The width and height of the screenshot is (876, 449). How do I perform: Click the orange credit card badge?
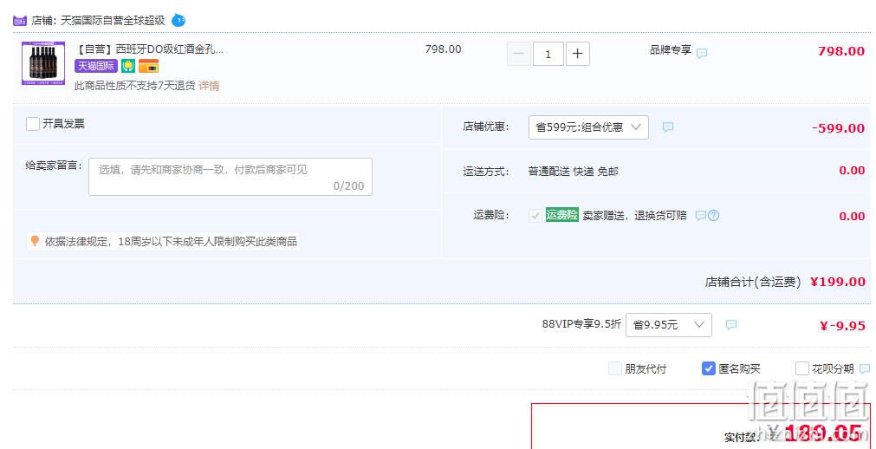pos(149,67)
